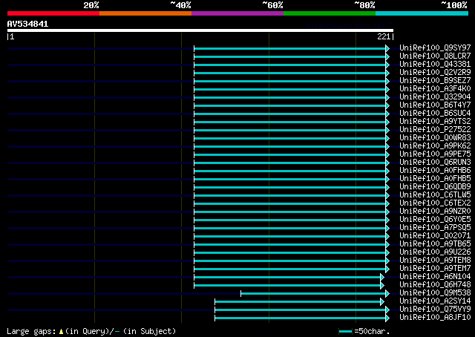Image resolution: width=475 pixels, height=337 pixels.
Task: Click the purple ~60% identity legend segment
Action: 237,13
